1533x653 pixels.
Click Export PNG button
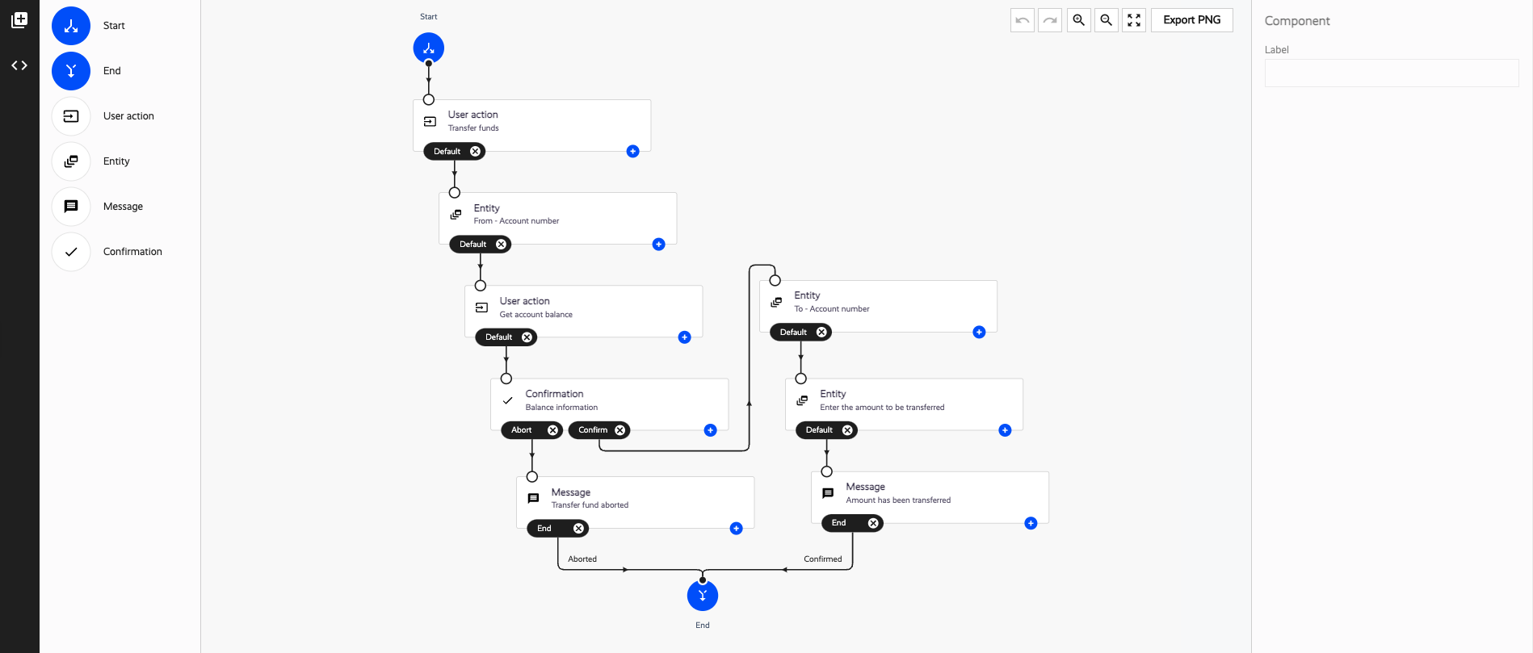tap(1191, 20)
